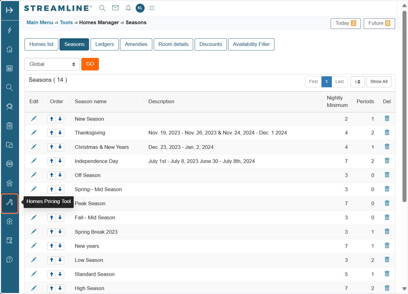Move Low Season up in order
This screenshot has height=294, width=408.
pyautogui.click(x=52, y=260)
